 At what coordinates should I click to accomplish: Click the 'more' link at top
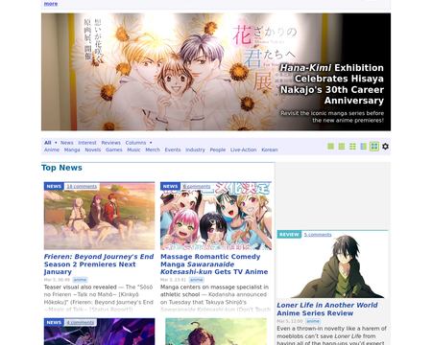51,4
